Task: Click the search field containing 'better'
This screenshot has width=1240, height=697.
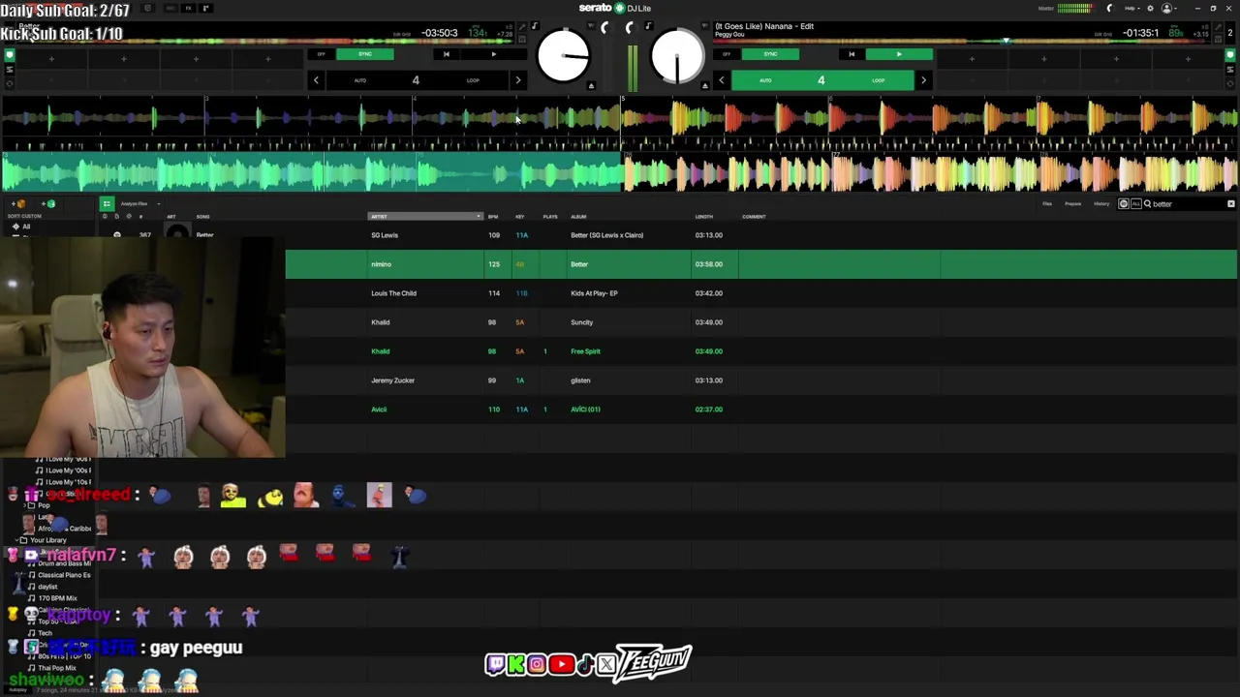Action: click(x=1186, y=203)
